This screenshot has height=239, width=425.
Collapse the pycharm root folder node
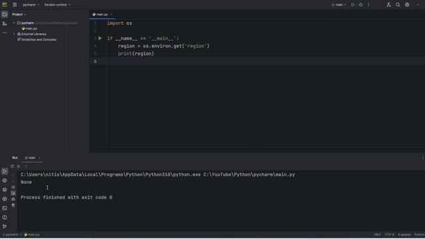(x=14, y=23)
